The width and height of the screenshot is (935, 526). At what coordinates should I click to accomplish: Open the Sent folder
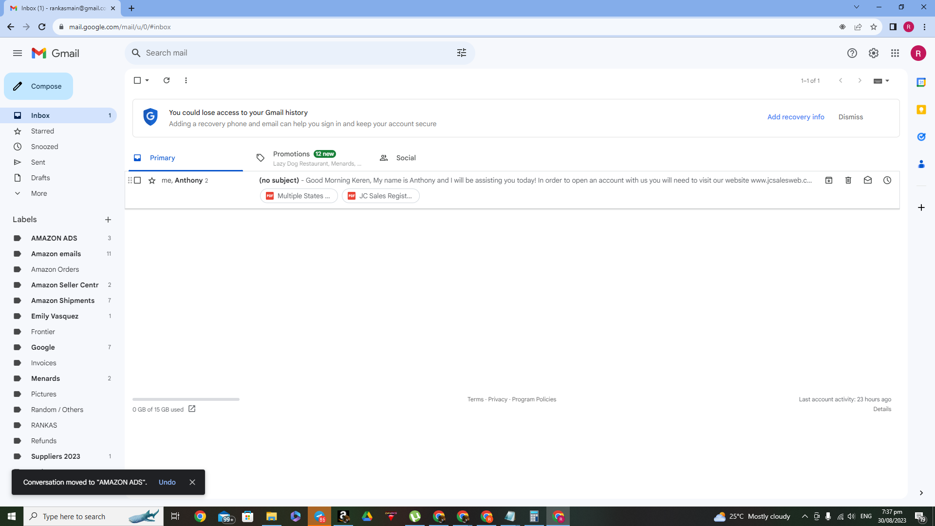(x=58, y=162)
